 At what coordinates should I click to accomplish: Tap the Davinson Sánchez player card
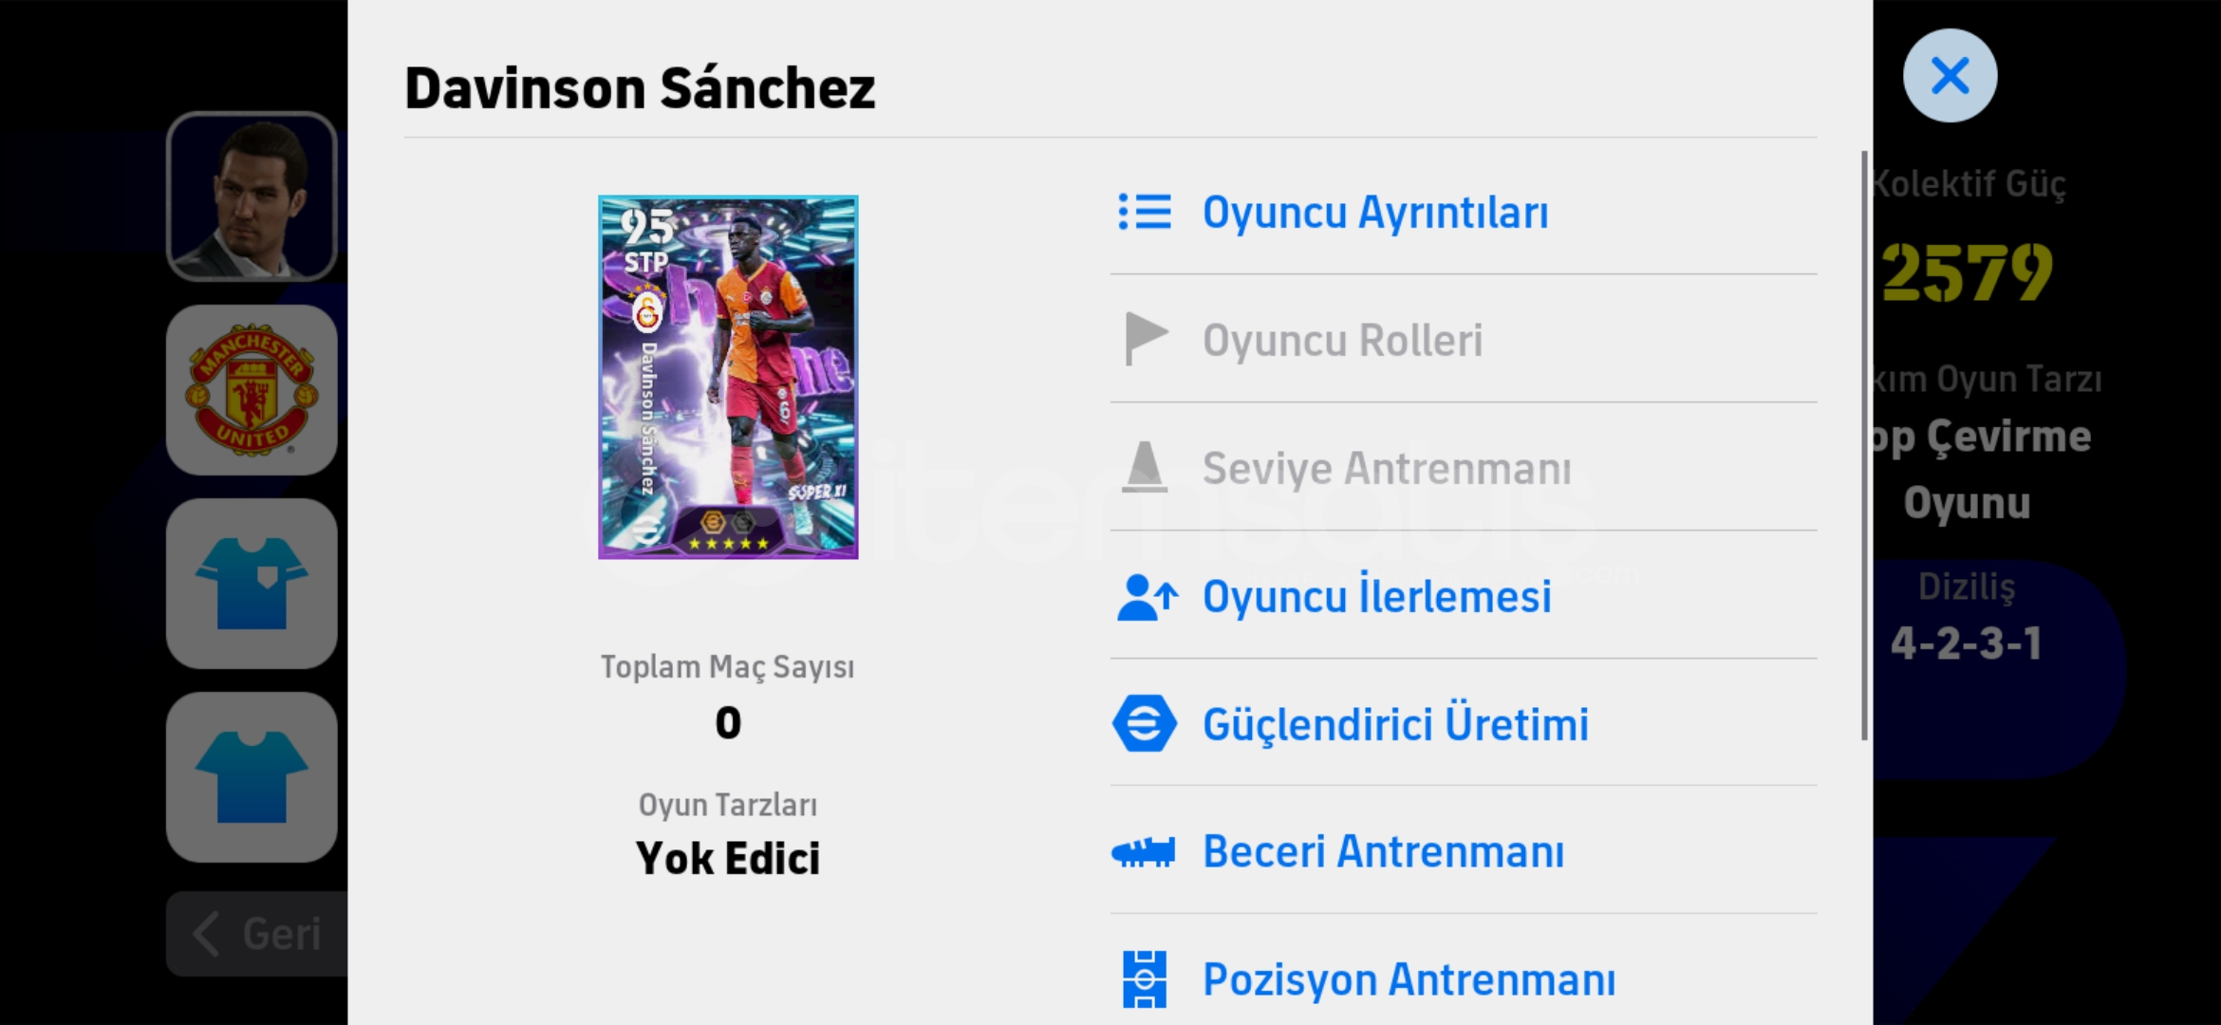[x=728, y=377]
